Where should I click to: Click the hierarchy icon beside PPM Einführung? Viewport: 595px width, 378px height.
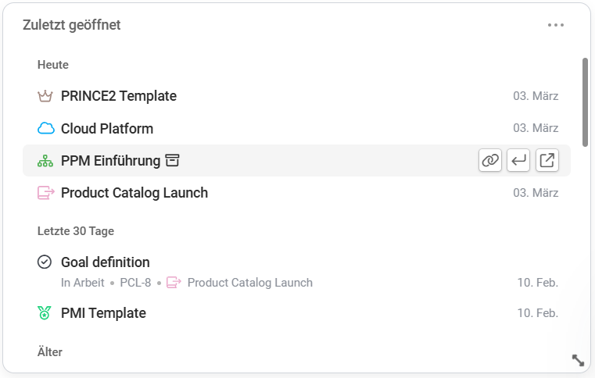45,161
